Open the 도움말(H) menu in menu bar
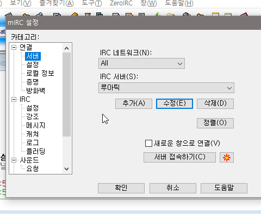 coord(179,3)
